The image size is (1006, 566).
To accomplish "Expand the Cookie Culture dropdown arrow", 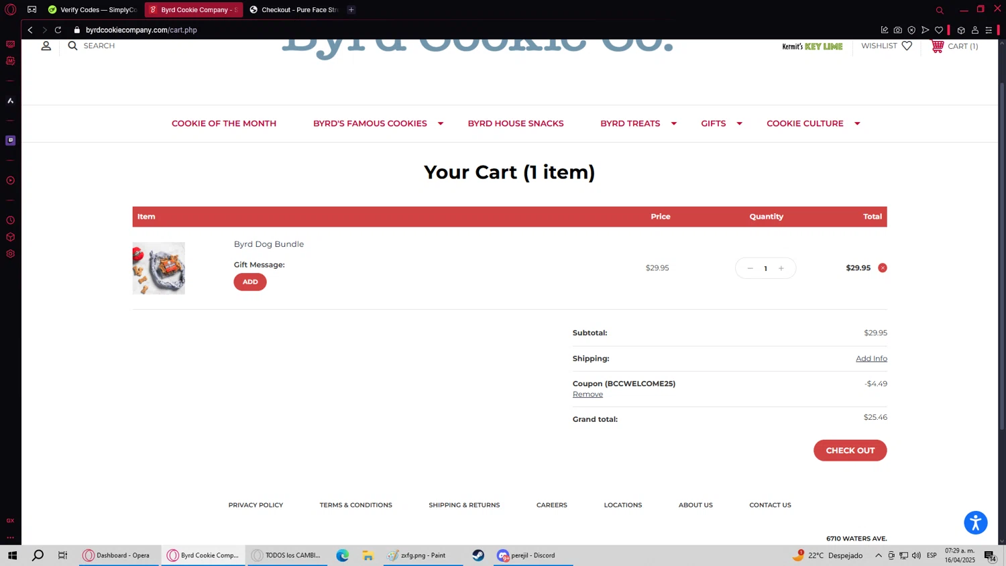I will coord(857,123).
